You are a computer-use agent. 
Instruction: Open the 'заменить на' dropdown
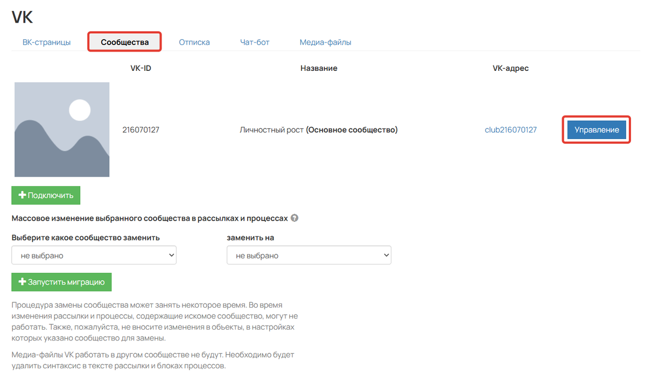click(x=309, y=256)
